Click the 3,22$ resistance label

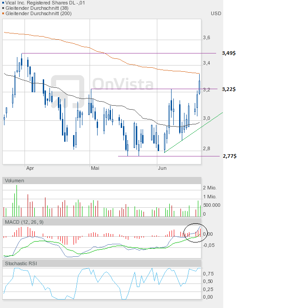pos(229,89)
